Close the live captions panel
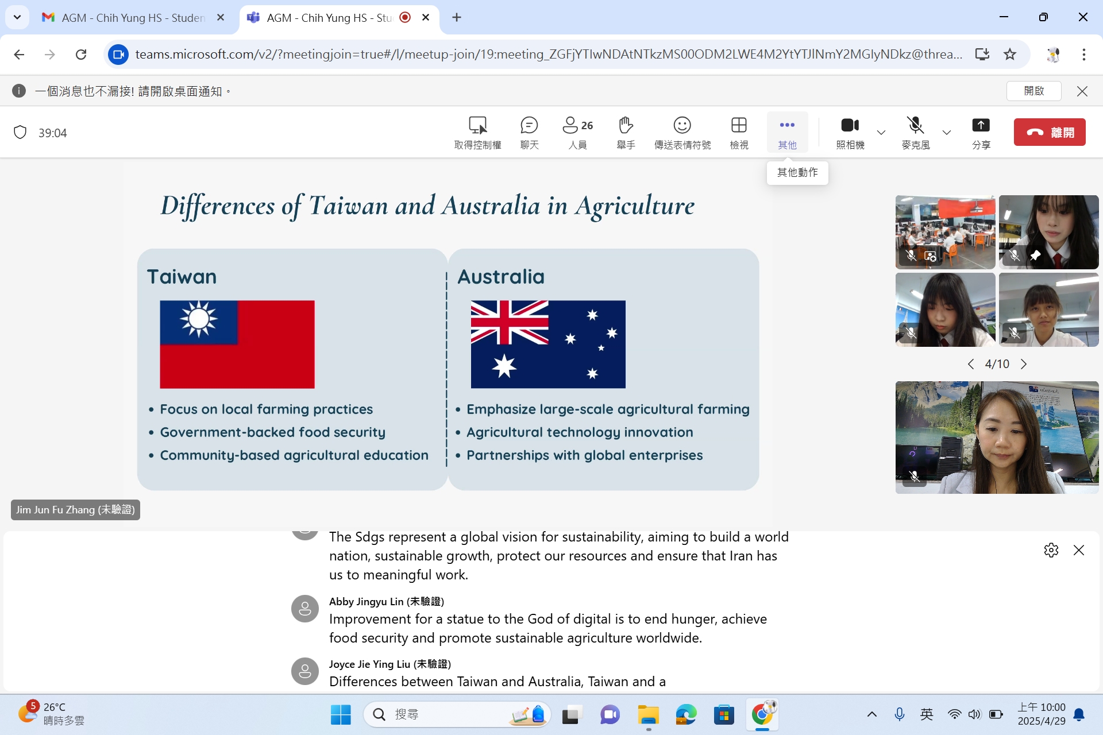Screen dimensions: 1103x735 (1079, 550)
